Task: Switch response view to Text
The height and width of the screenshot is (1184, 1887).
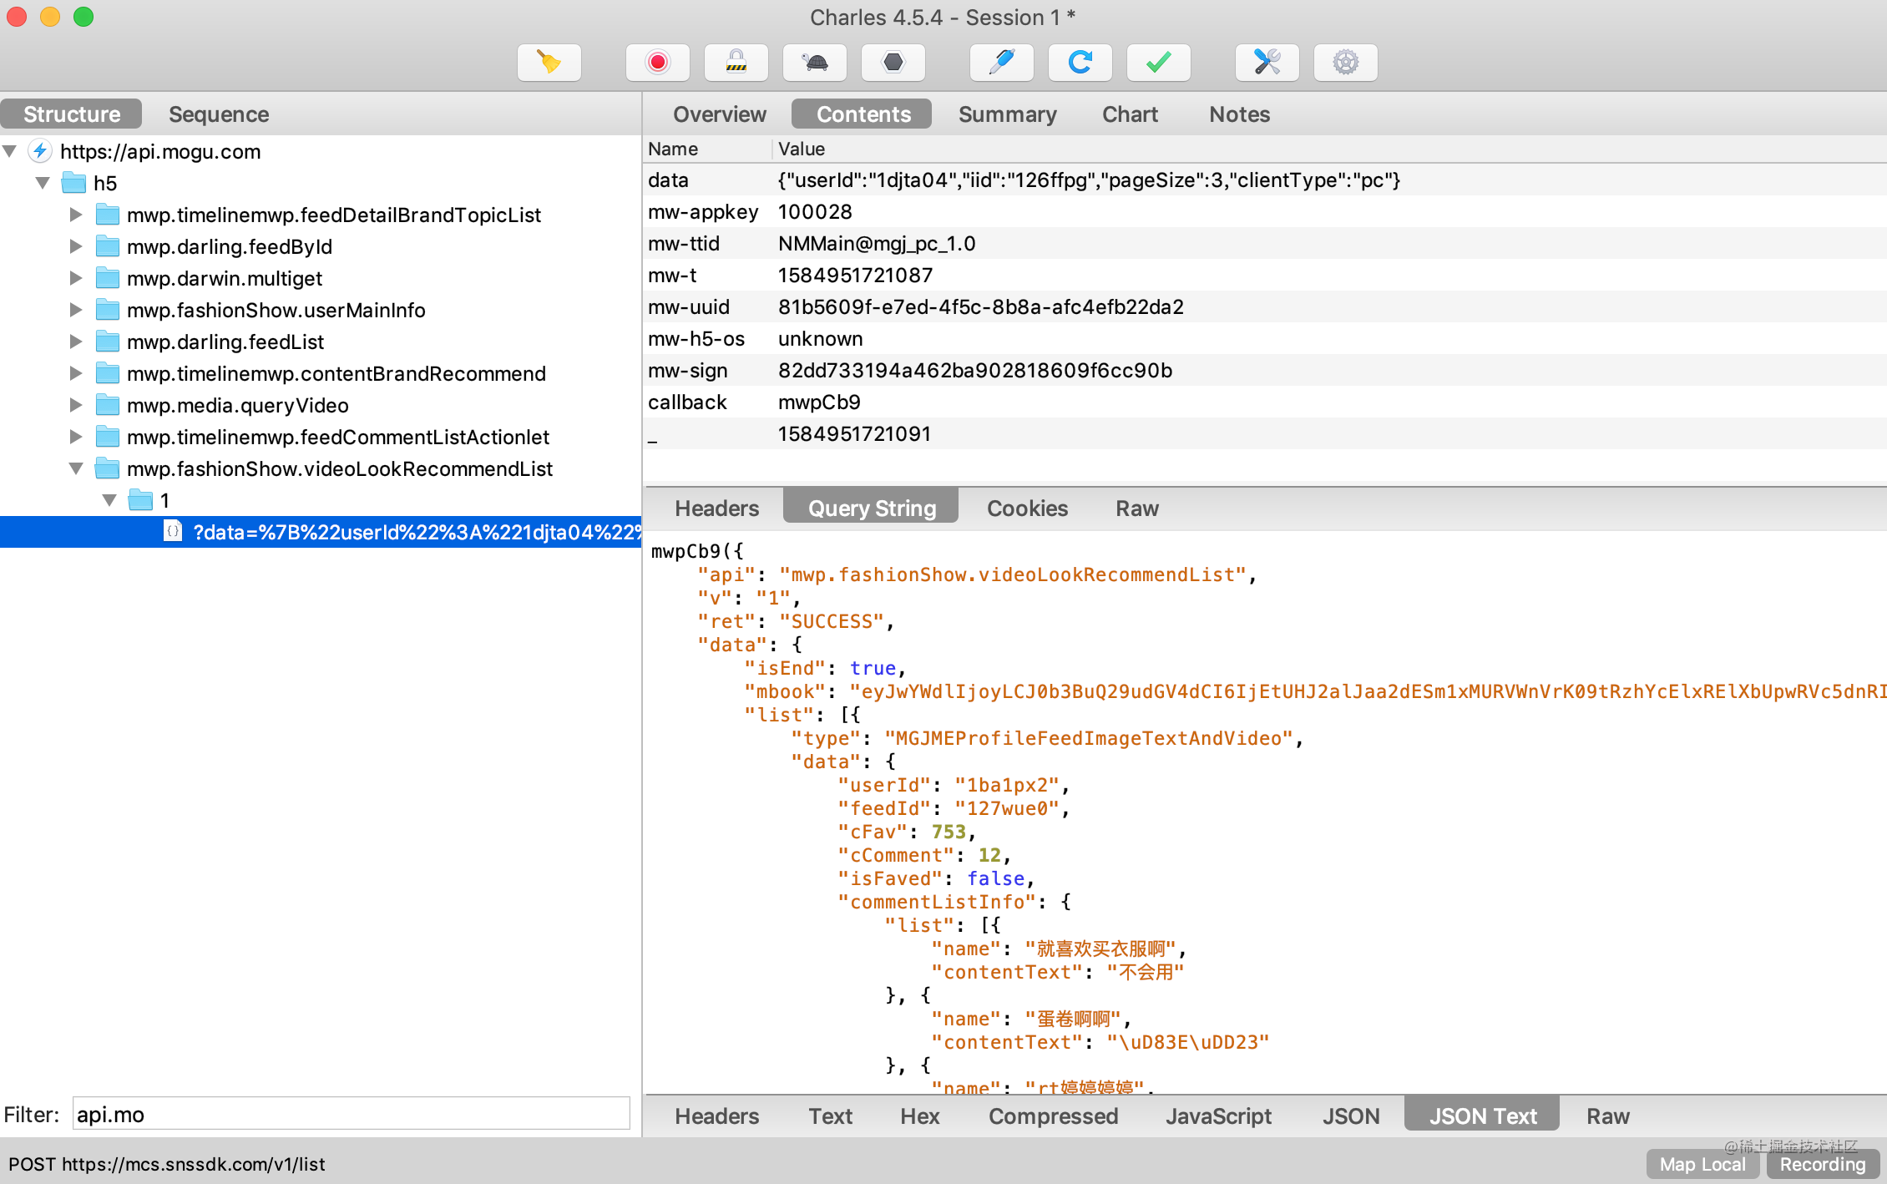Action: pyautogui.click(x=830, y=1116)
